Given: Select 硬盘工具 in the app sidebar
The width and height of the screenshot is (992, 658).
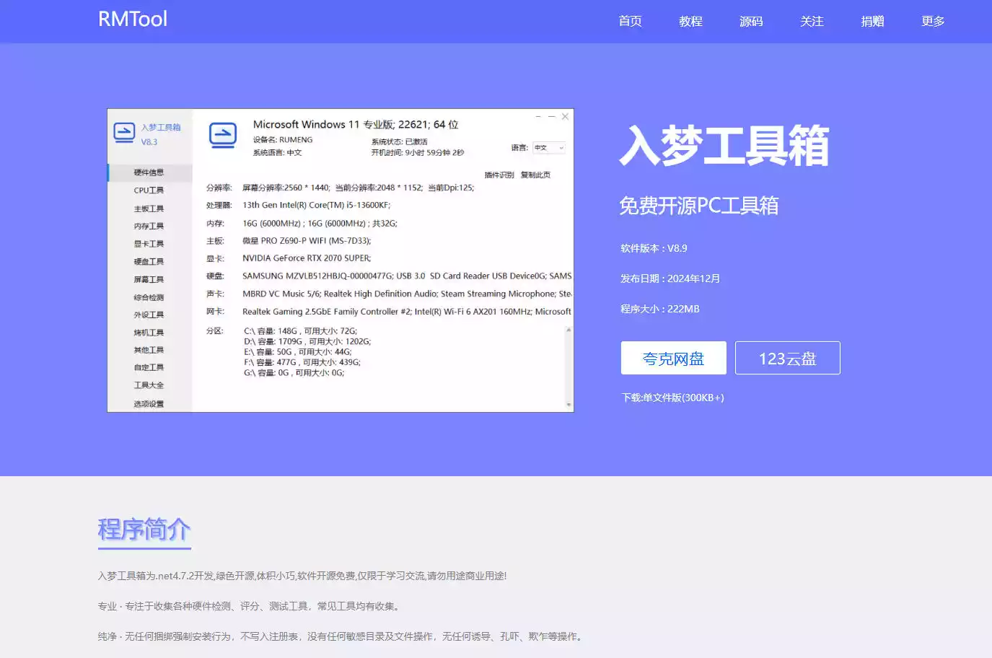Looking at the screenshot, I should 149,261.
